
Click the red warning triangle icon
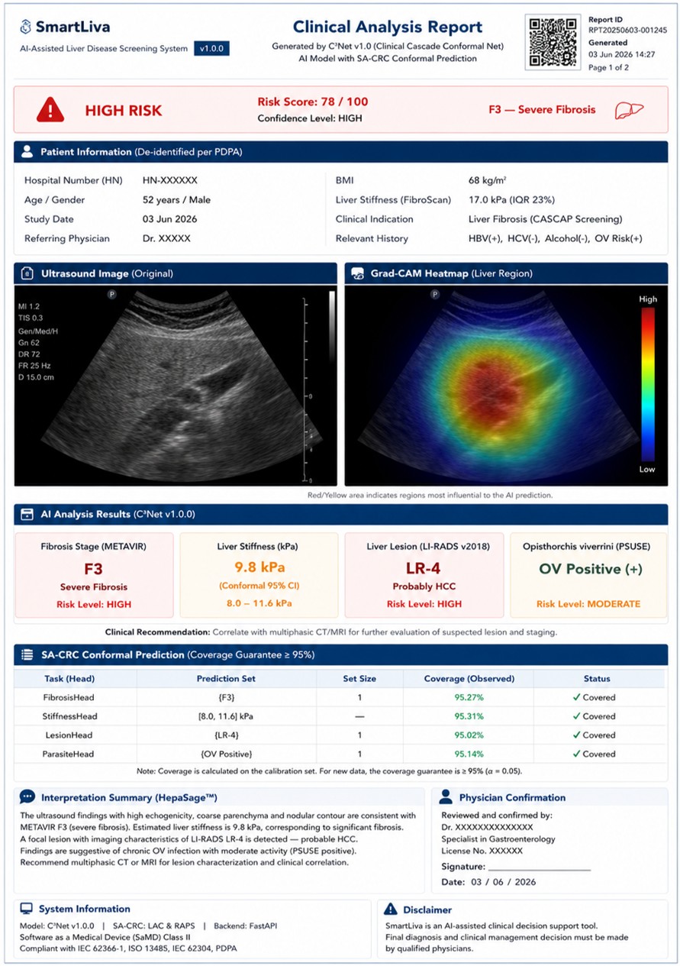pyautogui.click(x=50, y=110)
